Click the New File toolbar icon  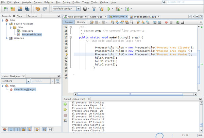5,9
